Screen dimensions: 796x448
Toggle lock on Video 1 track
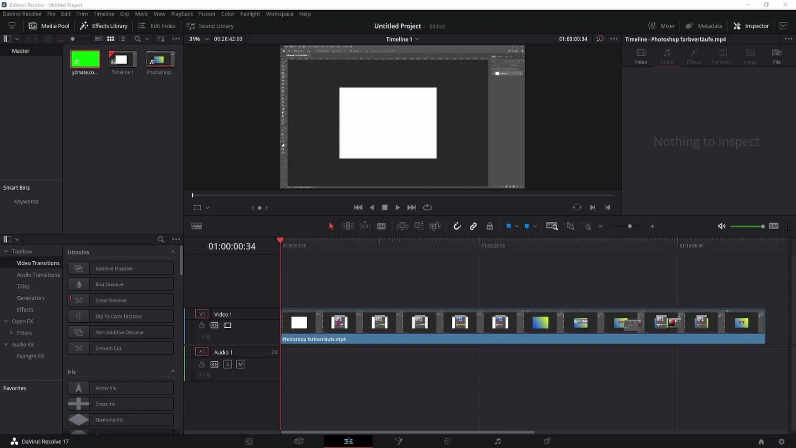tap(201, 325)
